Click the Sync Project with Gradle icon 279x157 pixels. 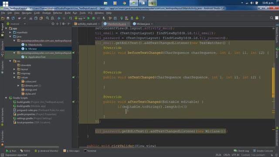pyautogui.click(x=122, y=18)
